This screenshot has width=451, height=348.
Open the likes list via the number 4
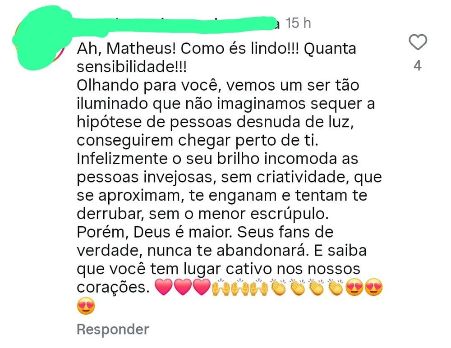[418, 65]
